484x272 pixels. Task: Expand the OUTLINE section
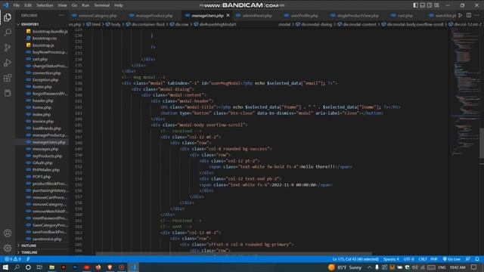tap(29, 246)
